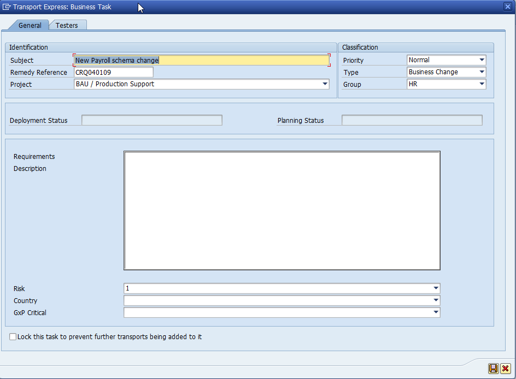The image size is (516, 379).
Task: Expand the Group dropdown
Action: pyautogui.click(x=482, y=84)
